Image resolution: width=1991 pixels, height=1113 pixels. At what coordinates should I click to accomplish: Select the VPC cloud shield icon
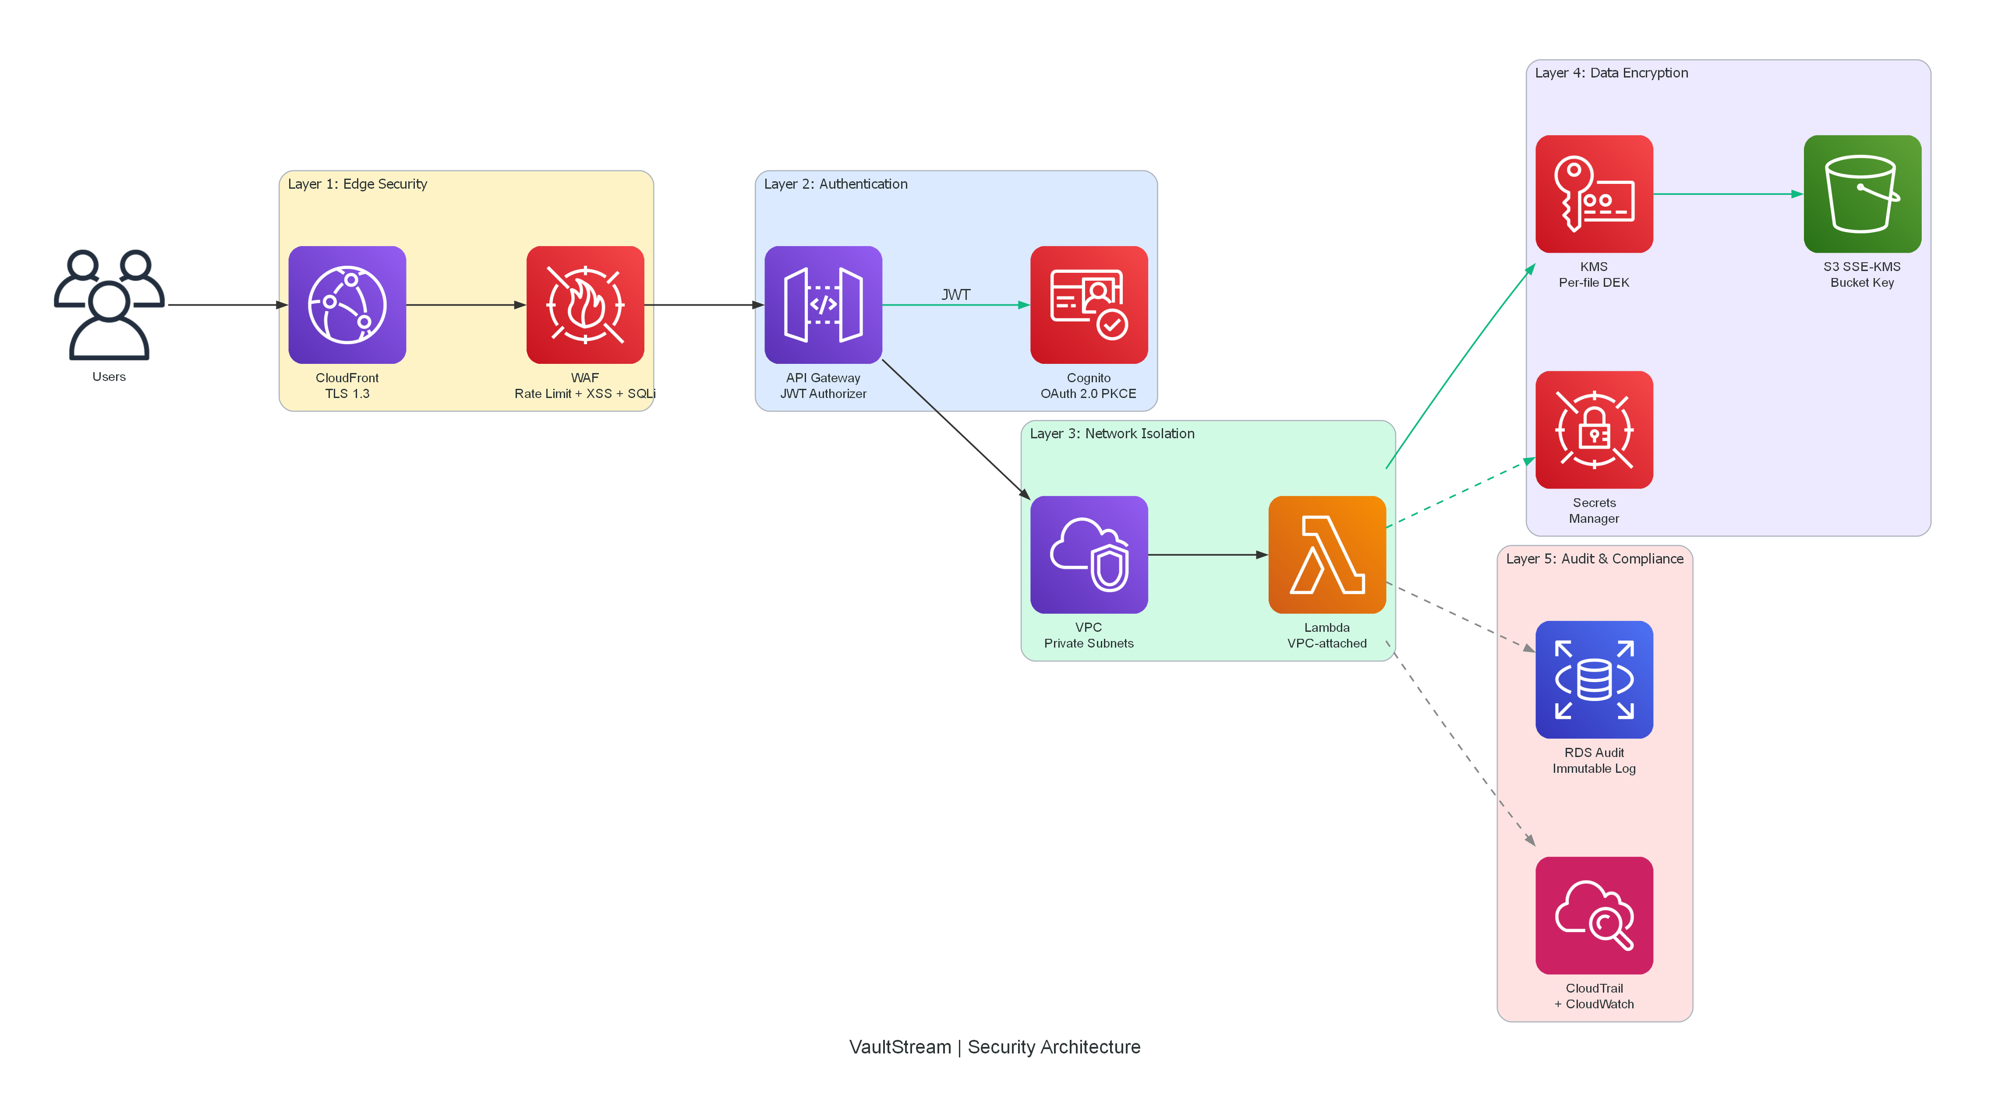pyautogui.click(x=1089, y=555)
